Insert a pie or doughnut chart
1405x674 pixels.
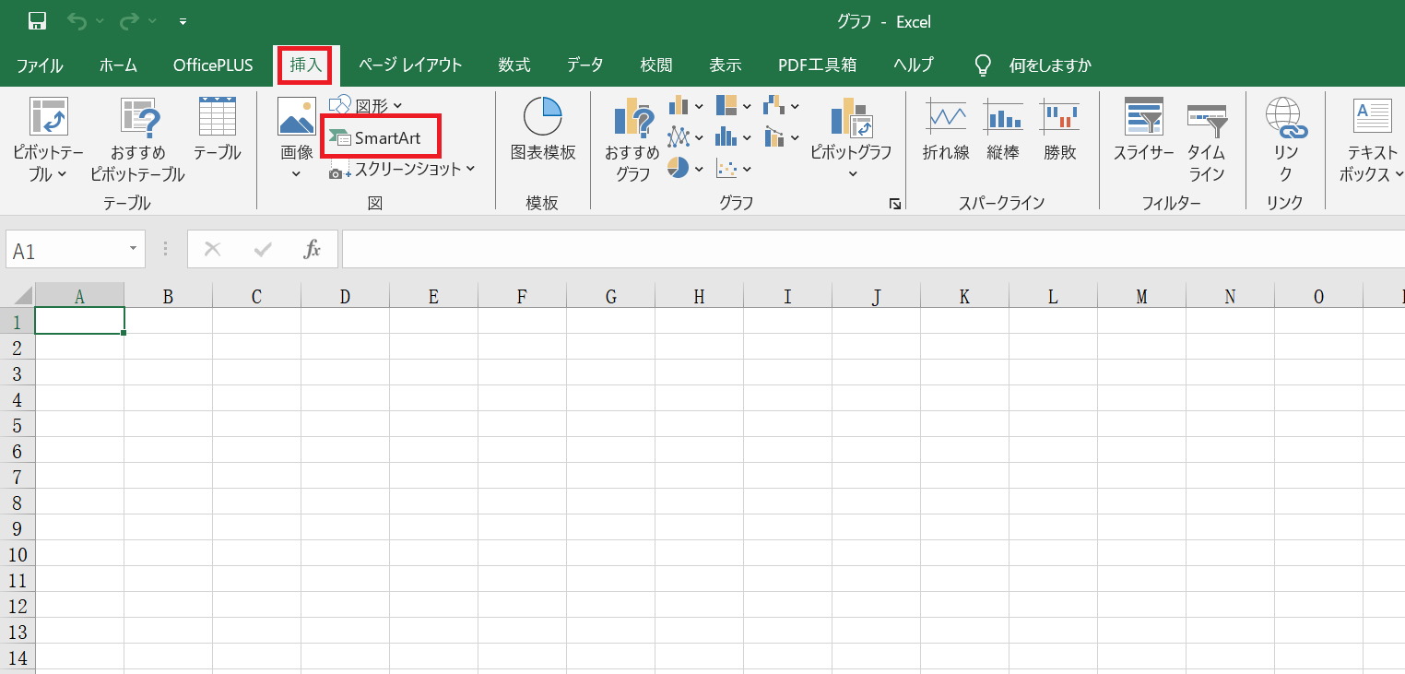pos(687,168)
